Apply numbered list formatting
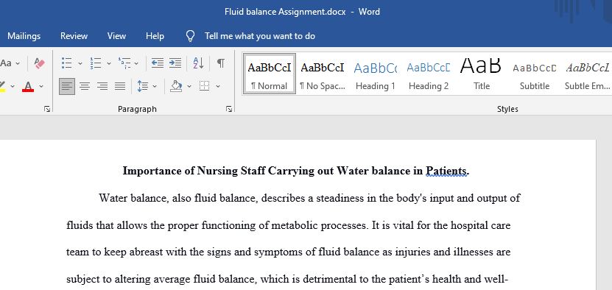Screen dimensions: 612x290 96,63
